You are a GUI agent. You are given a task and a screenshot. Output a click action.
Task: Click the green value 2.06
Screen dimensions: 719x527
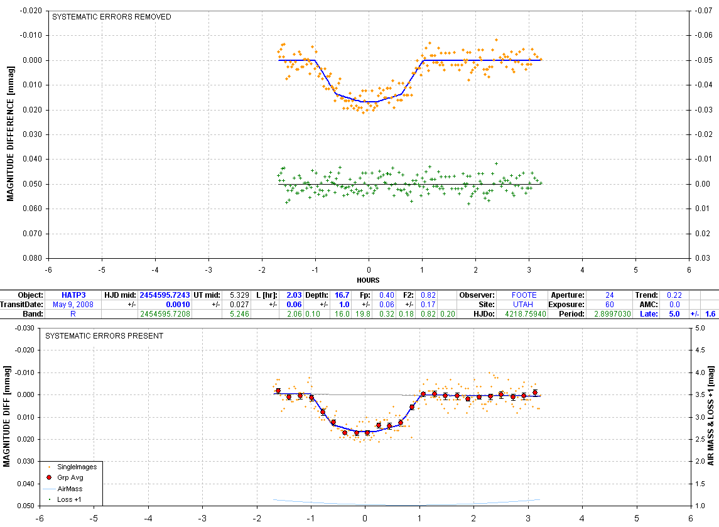295,313
